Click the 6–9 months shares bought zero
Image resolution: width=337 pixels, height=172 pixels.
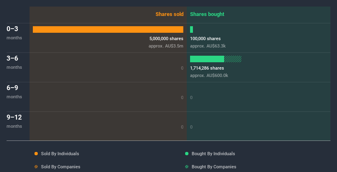coord(191,97)
